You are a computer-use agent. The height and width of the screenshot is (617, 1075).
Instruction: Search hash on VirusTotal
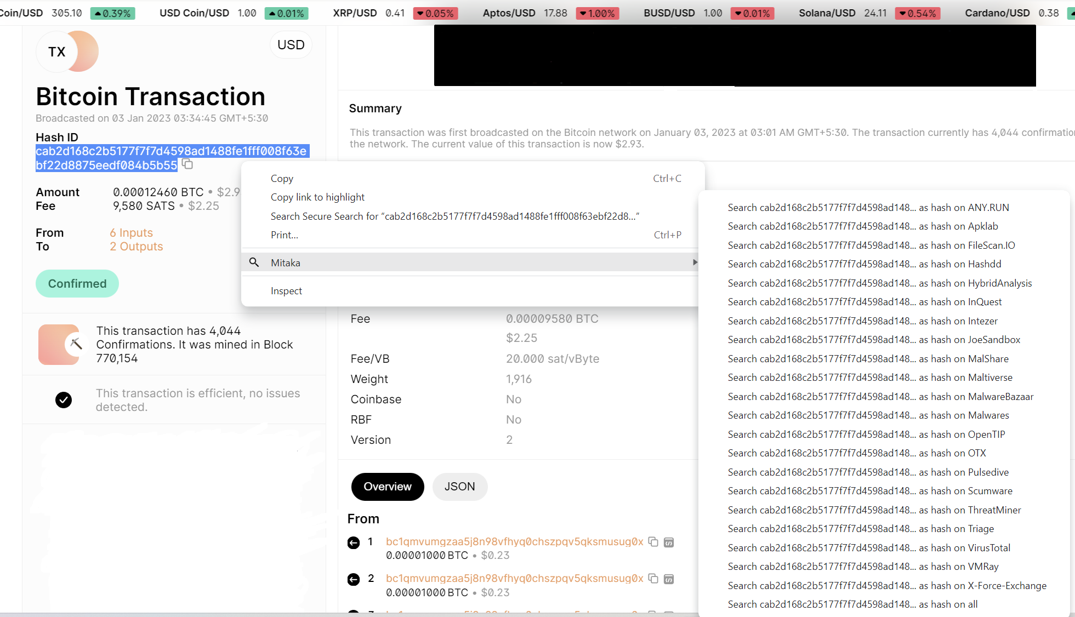[x=884, y=548]
